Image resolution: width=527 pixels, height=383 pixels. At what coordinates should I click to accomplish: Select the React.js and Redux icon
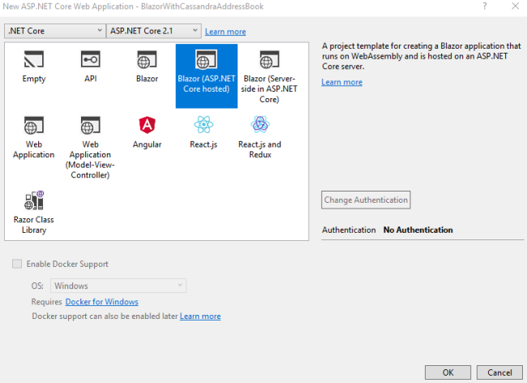coord(259,125)
